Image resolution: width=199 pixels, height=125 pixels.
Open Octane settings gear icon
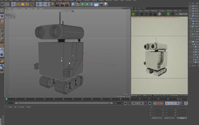tap(151, 14)
